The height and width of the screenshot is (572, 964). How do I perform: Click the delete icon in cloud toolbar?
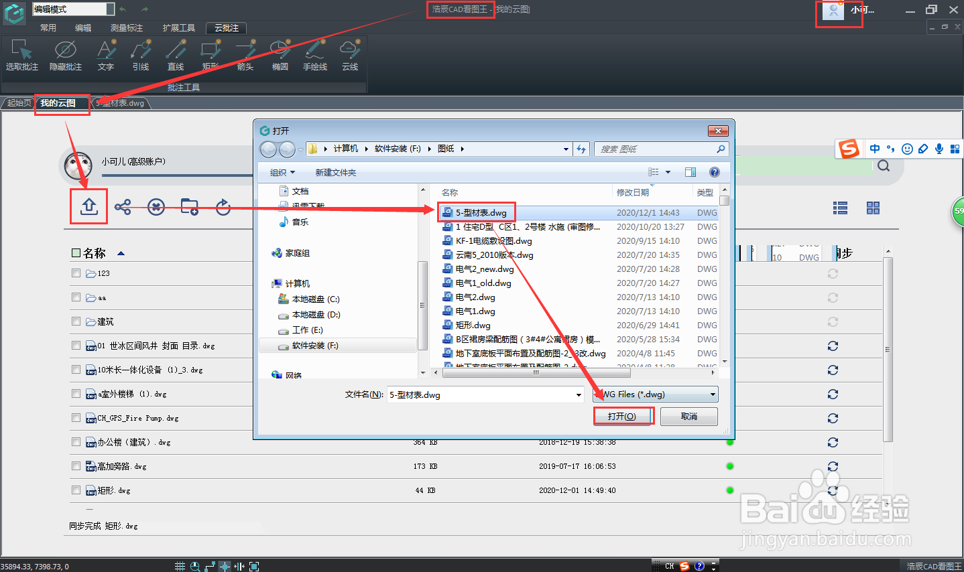point(156,207)
